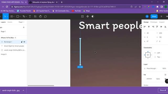Switch to Prototype tab

[154, 22]
